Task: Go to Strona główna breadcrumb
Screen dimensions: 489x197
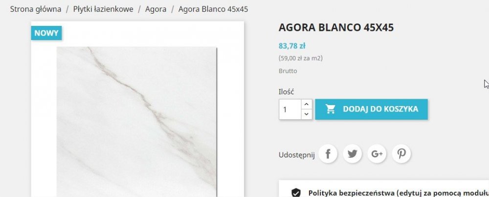Action: (x=36, y=9)
